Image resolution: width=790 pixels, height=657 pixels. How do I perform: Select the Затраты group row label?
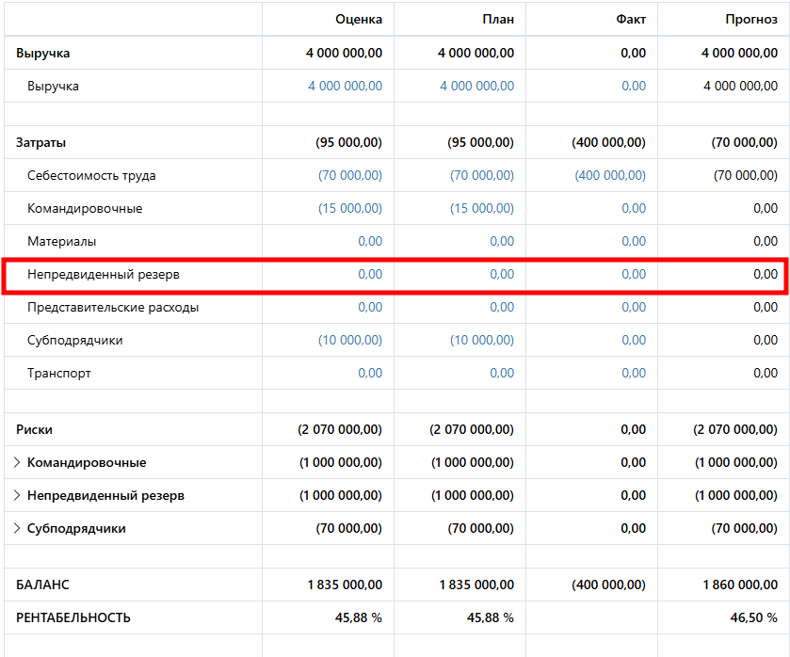pos(40,142)
